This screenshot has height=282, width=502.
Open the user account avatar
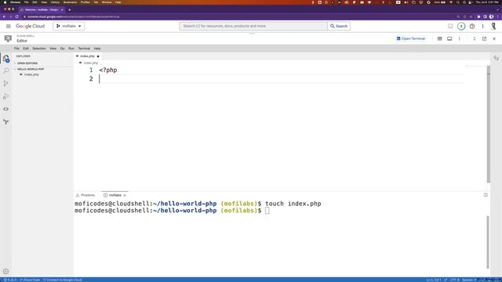[x=493, y=26]
